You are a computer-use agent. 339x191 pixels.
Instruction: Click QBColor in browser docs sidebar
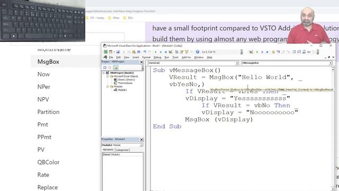tap(48, 162)
